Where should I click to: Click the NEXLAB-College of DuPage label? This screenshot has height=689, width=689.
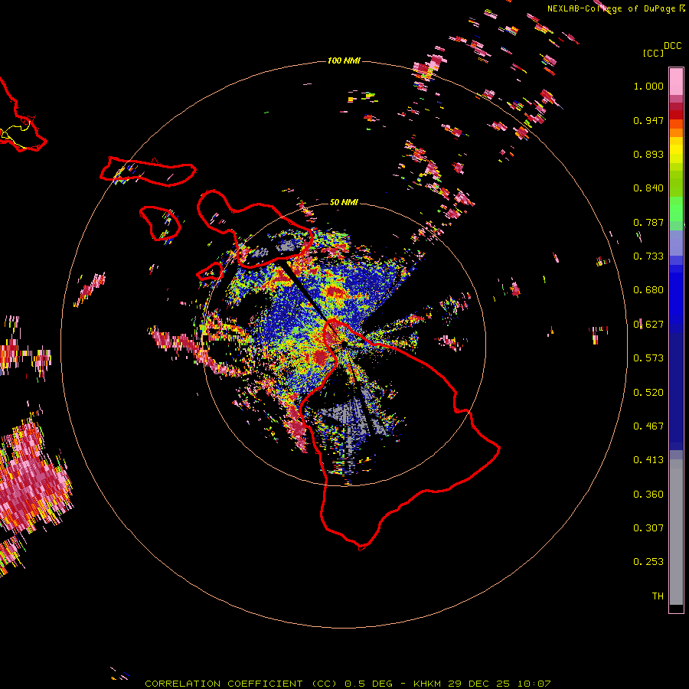[x=611, y=8]
